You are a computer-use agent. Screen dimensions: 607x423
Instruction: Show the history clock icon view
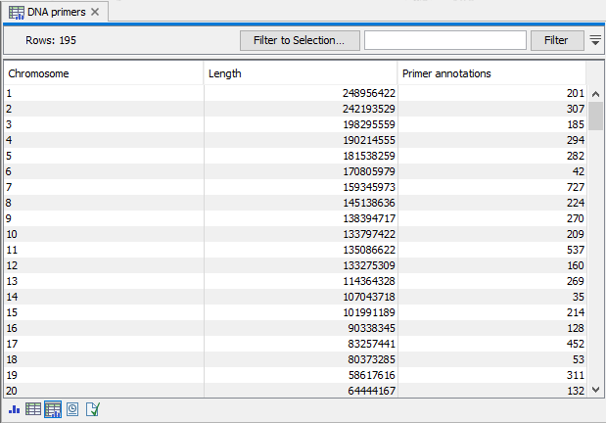click(x=72, y=409)
